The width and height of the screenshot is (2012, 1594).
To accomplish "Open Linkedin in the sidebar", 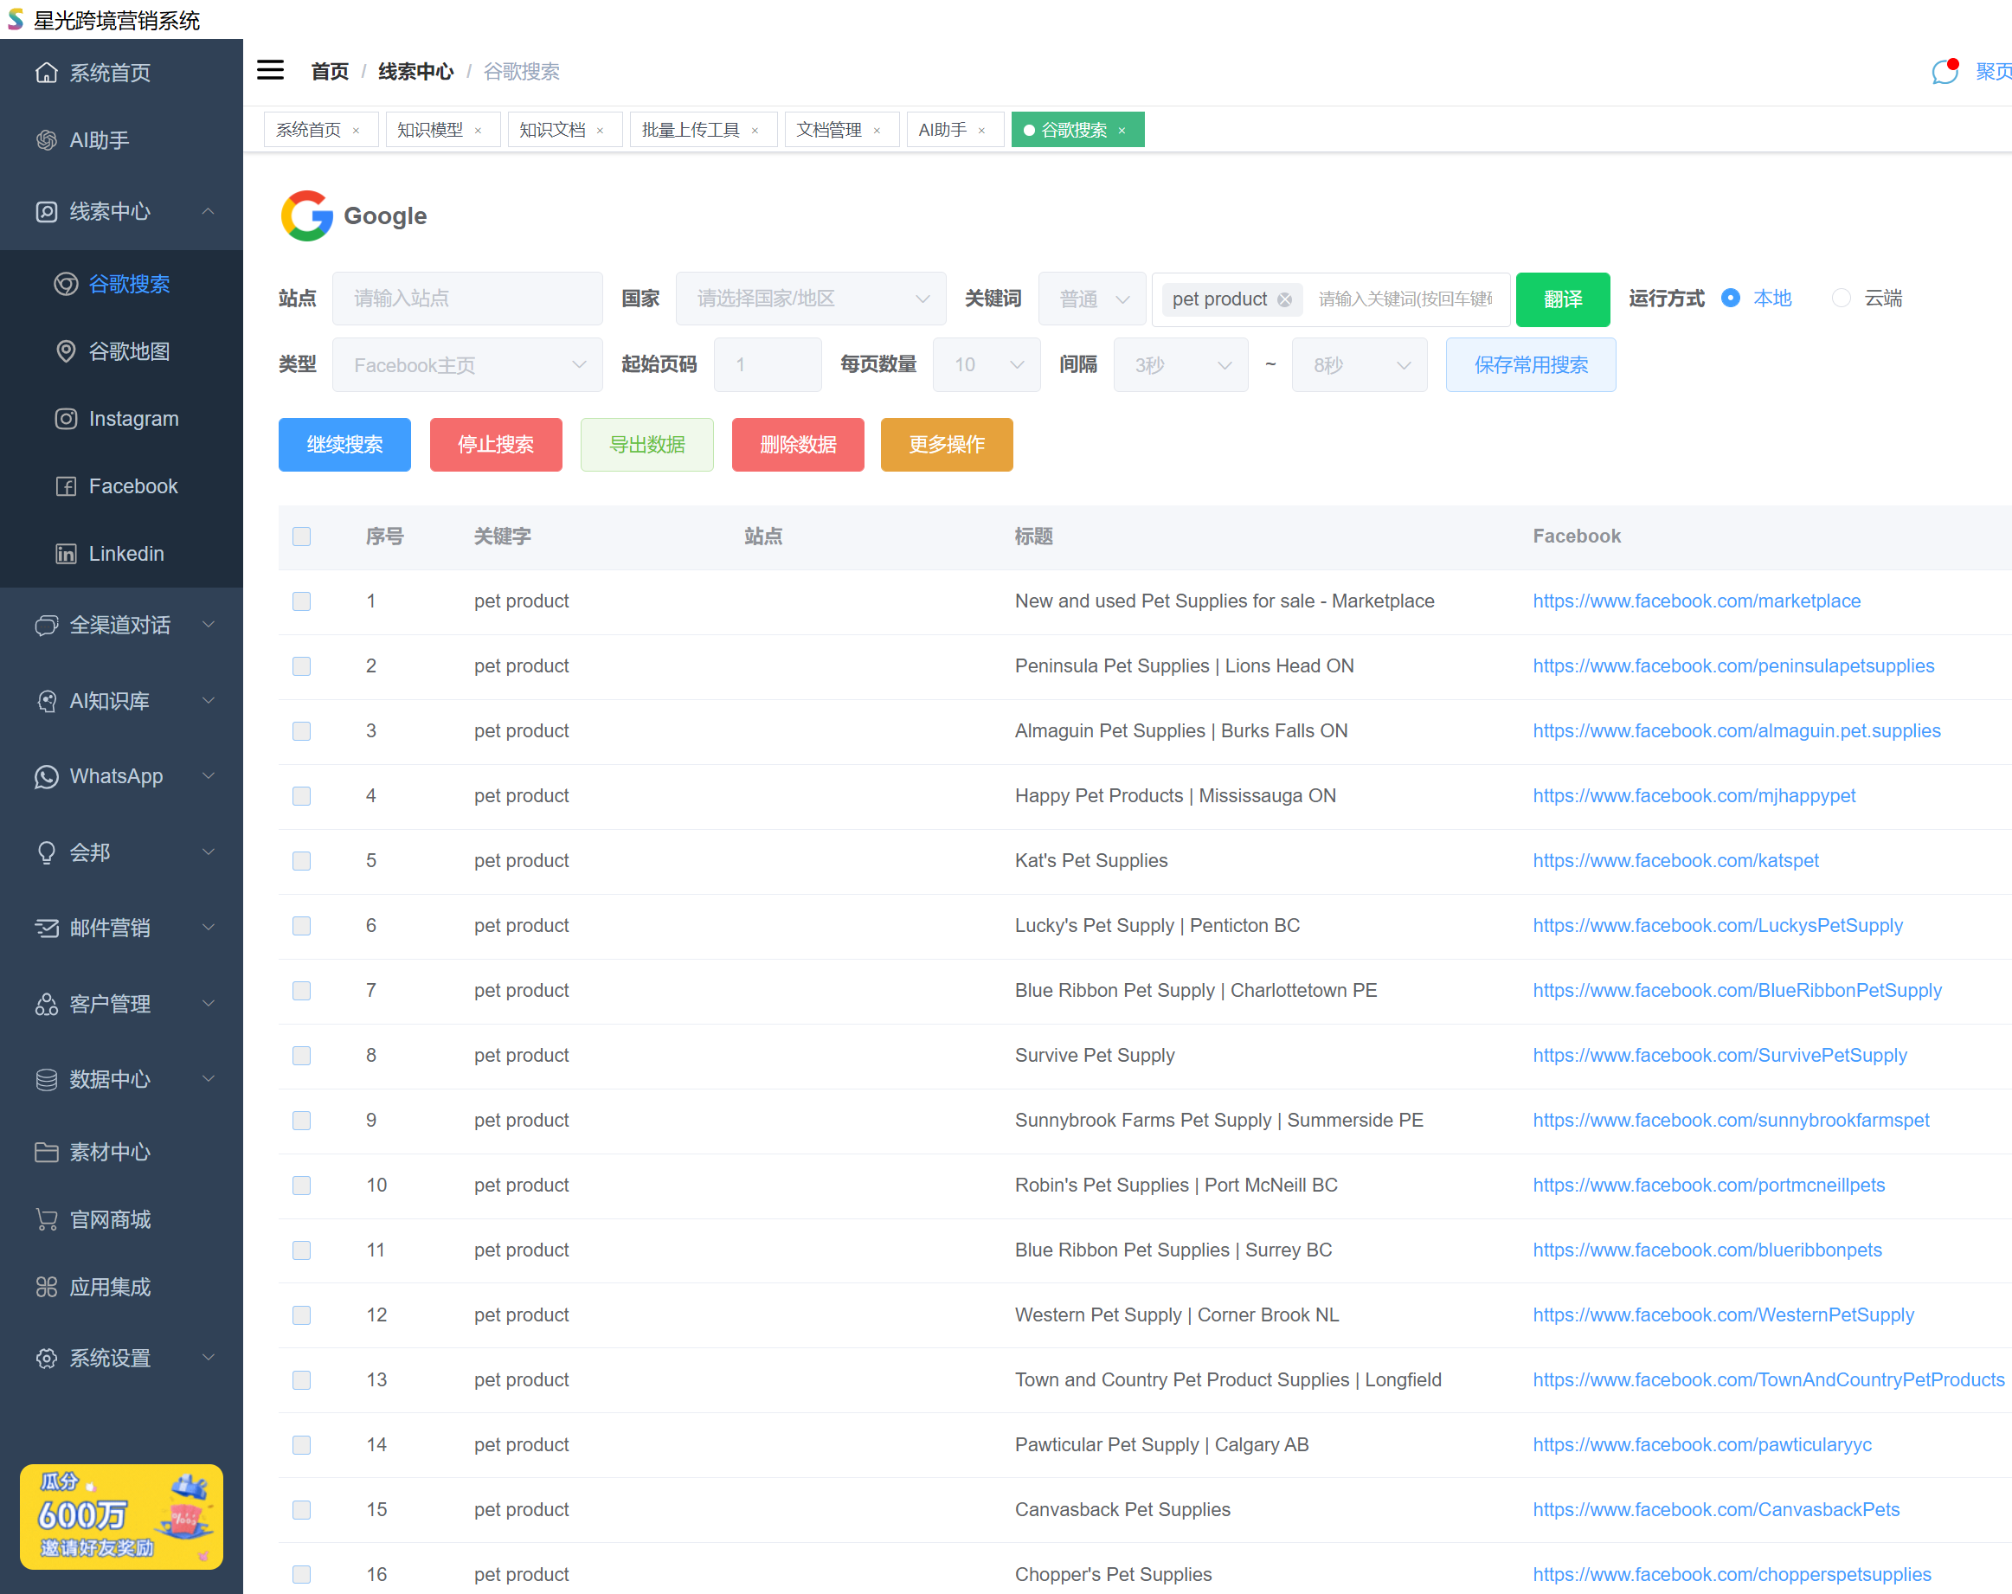I will (126, 554).
